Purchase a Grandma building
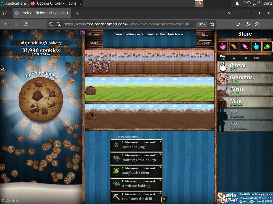Image resolution: width=273 pixels, height=204 pixels. point(245,78)
